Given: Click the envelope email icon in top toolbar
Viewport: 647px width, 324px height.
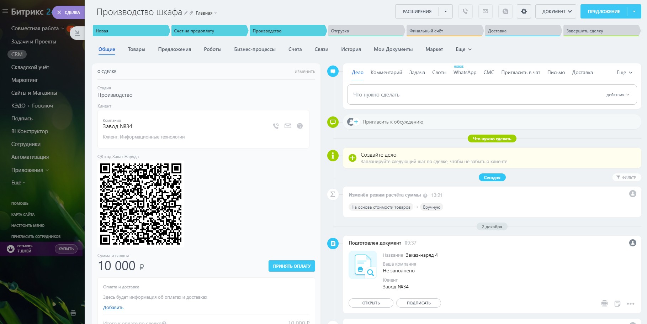Looking at the screenshot, I should (485, 11).
